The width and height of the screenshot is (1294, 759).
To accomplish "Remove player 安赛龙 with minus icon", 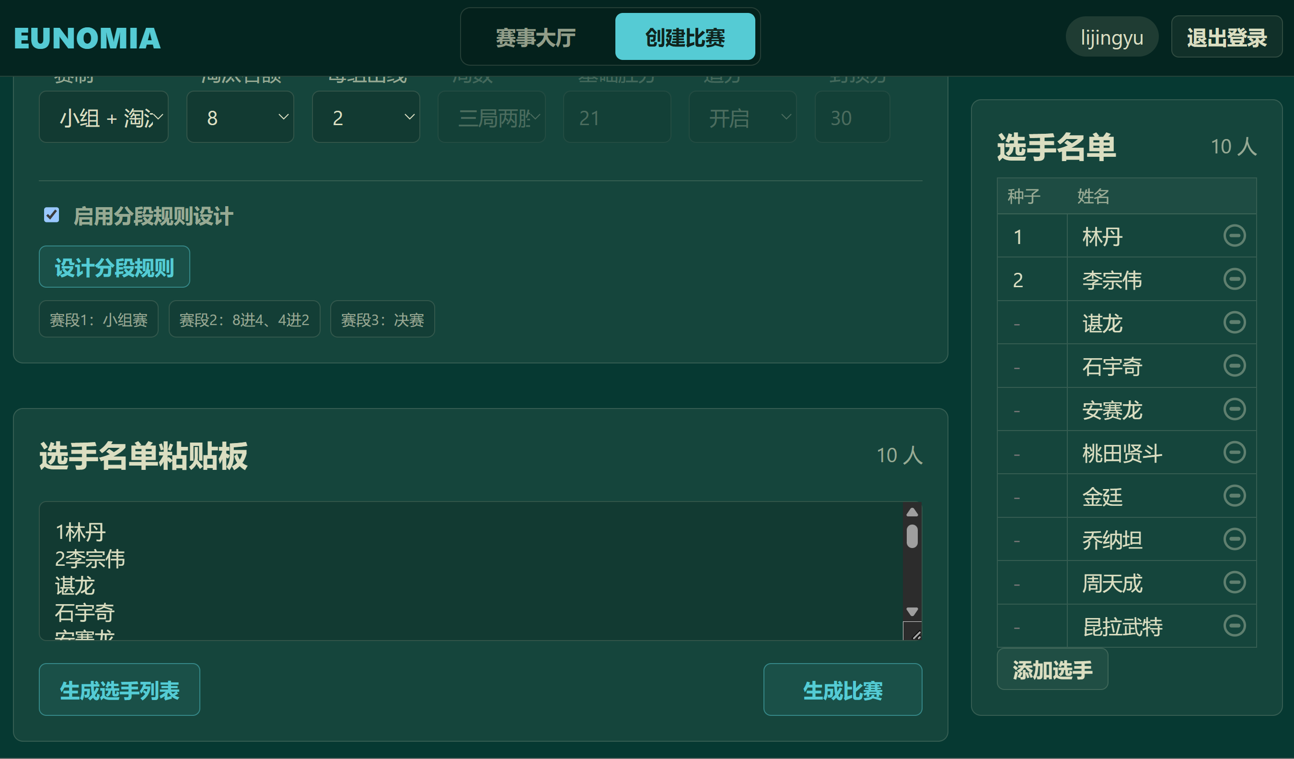I will [x=1235, y=409].
